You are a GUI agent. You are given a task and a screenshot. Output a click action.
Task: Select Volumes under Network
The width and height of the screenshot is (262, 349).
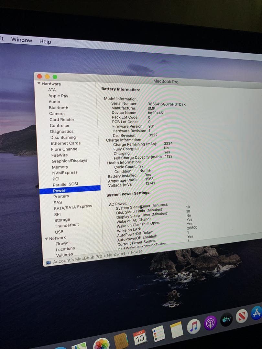tap(64, 255)
